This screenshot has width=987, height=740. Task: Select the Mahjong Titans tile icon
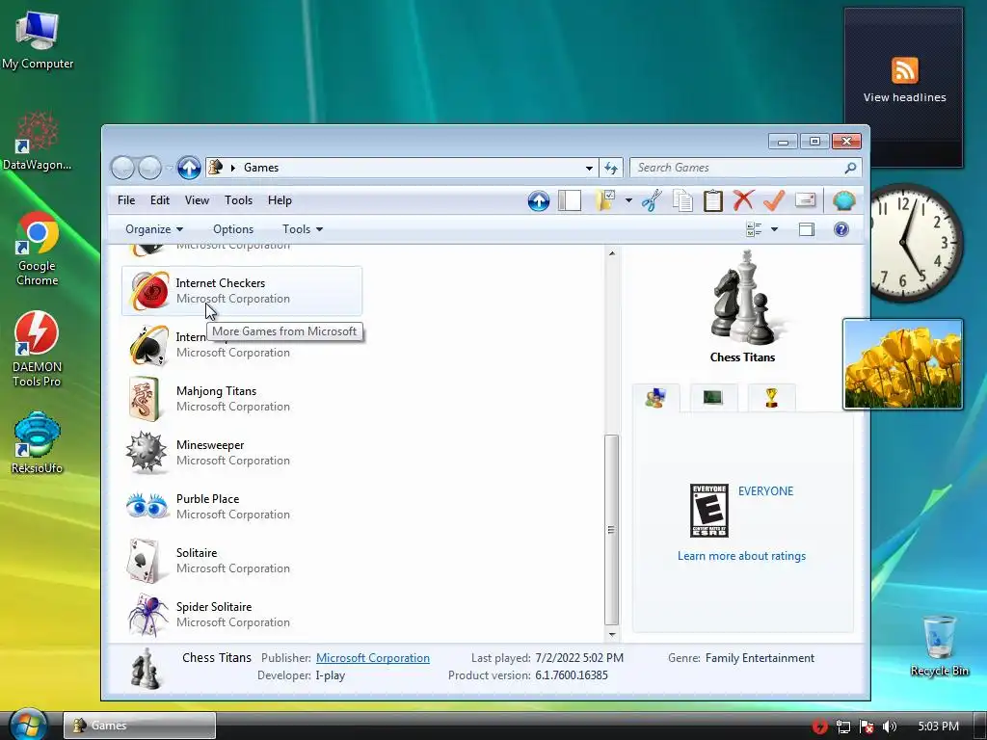[145, 399]
